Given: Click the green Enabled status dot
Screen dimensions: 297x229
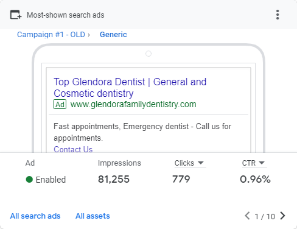Looking at the screenshot, I should pyautogui.click(x=29, y=180).
